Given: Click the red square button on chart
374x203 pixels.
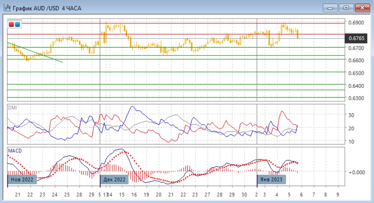Looking at the screenshot, I should coord(12,25).
